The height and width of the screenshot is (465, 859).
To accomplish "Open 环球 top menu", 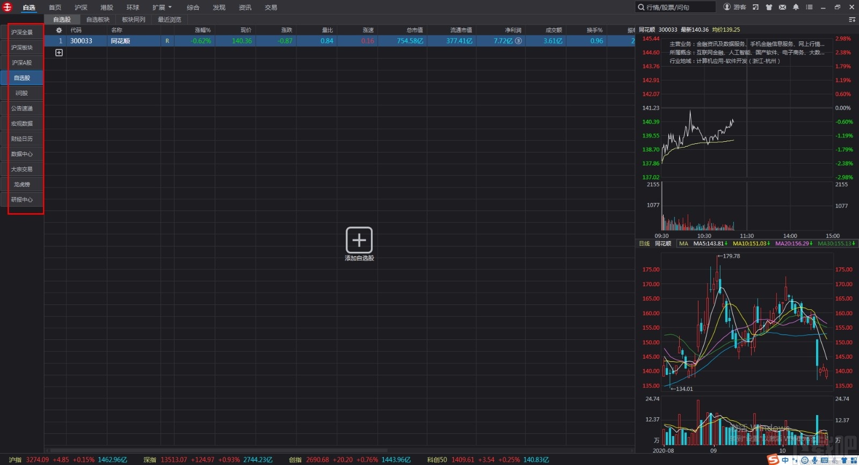I will (133, 8).
